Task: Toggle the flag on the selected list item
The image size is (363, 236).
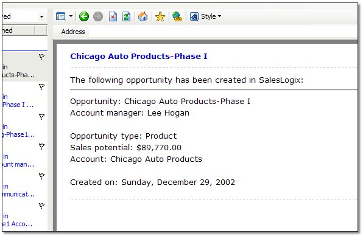Action: (41, 57)
